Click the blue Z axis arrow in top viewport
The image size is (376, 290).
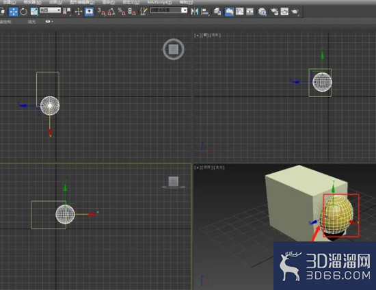pyautogui.click(x=23, y=105)
